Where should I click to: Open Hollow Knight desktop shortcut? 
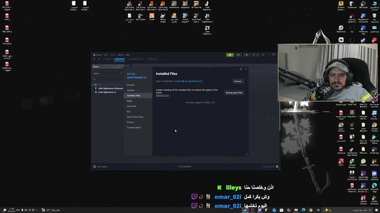[x=163, y=18]
